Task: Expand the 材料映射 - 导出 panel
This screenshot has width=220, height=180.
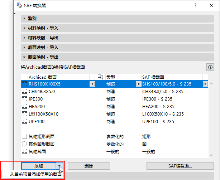Action: pyautogui.click(x=24, y=38)
